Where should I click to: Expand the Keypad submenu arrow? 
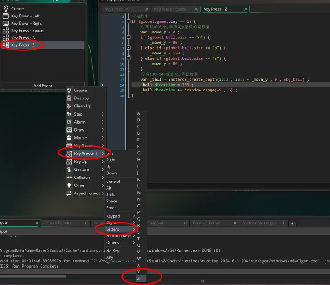tap(134, 216)
